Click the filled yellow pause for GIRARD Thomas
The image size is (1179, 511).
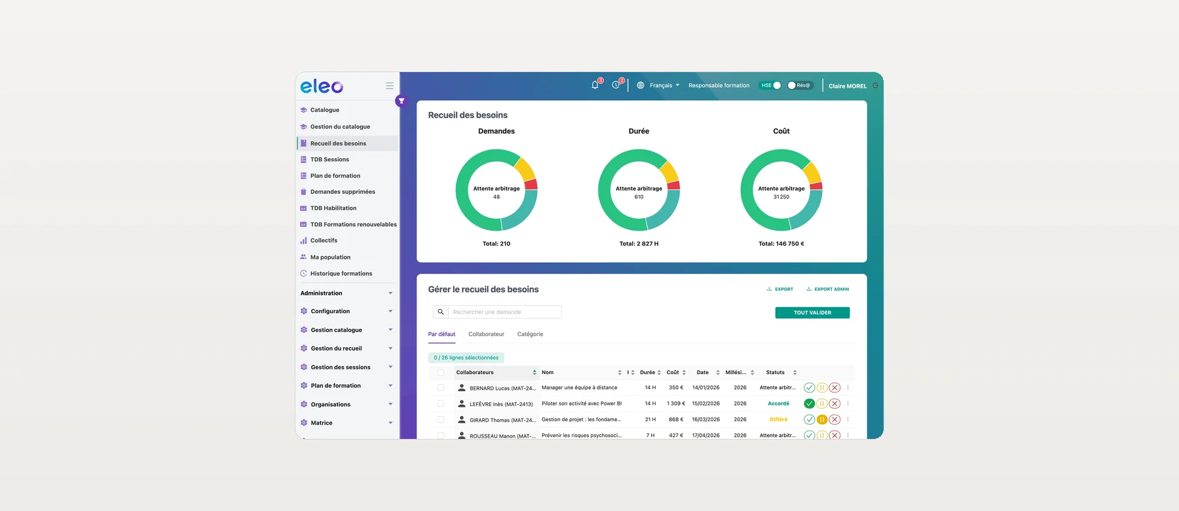tap(822, 419)
